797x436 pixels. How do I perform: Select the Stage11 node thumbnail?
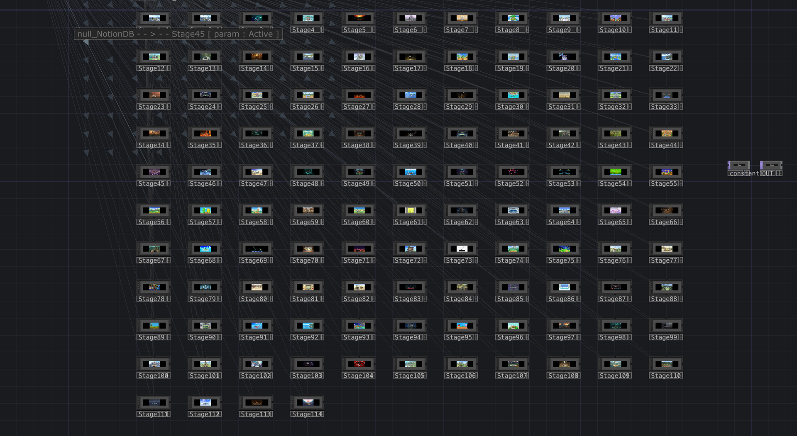[x=666, y=18]
